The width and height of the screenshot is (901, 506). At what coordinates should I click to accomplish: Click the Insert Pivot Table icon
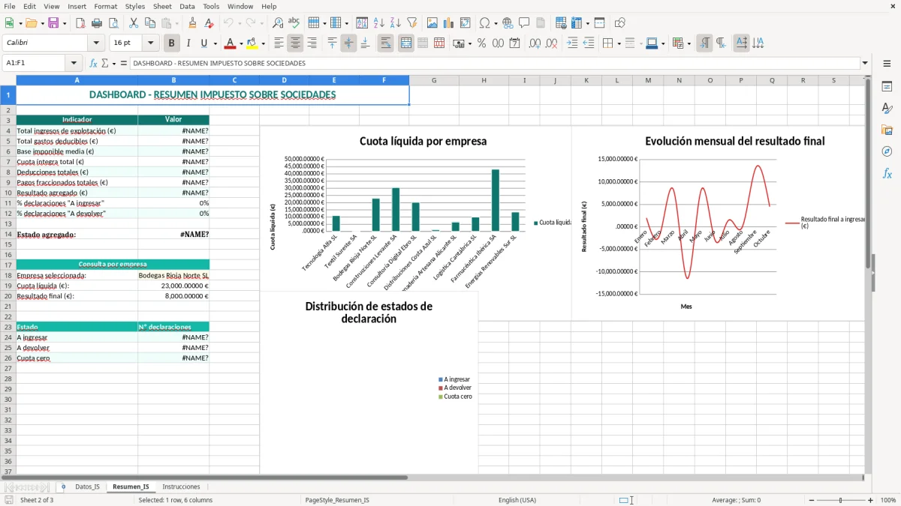(x=465, y=23)
